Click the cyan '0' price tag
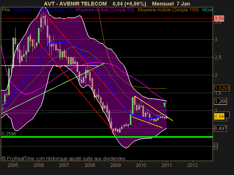 point(216,146)
